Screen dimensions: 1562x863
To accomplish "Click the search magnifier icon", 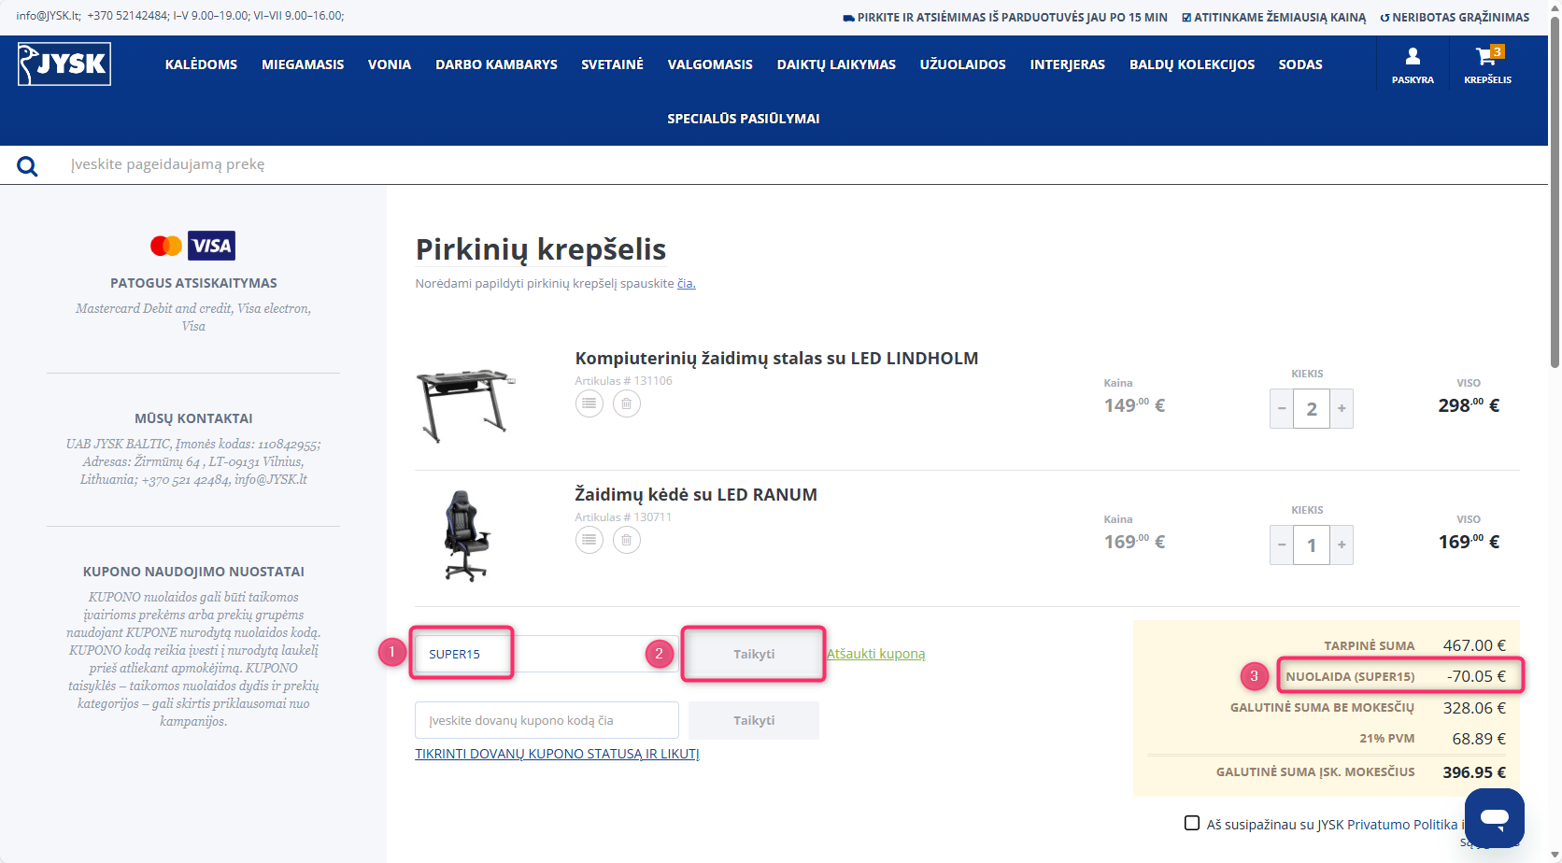I will (28, 166).
